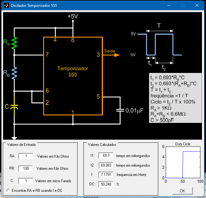Click the orange Saída output arrow
This screenshot has height=198, width=206.
click(x=111, y=55)
